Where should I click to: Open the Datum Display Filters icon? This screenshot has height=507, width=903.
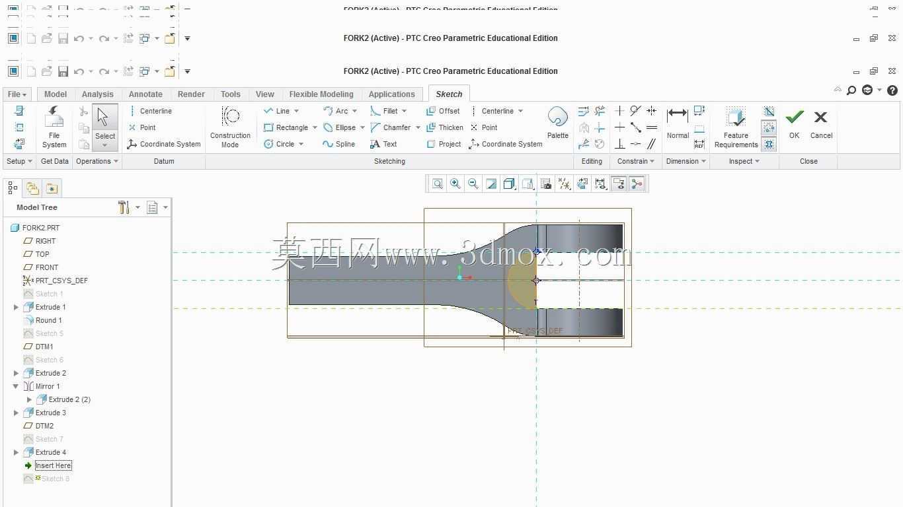(x=564, y=184)
